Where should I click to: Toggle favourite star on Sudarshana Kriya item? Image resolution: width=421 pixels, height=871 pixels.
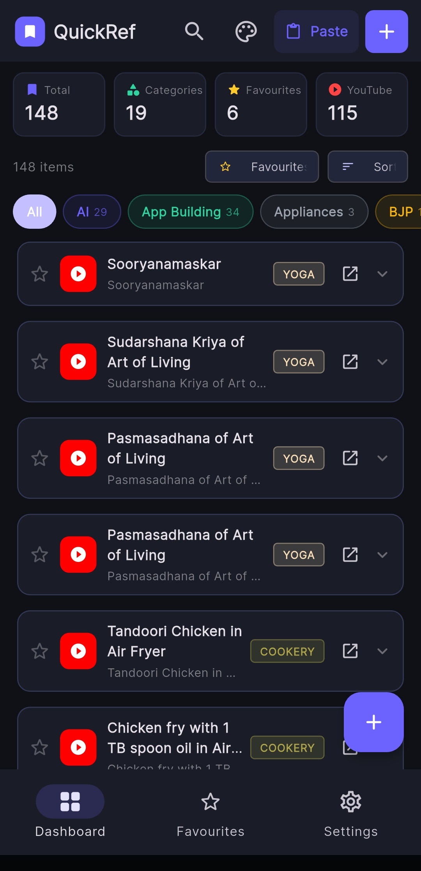40,362
